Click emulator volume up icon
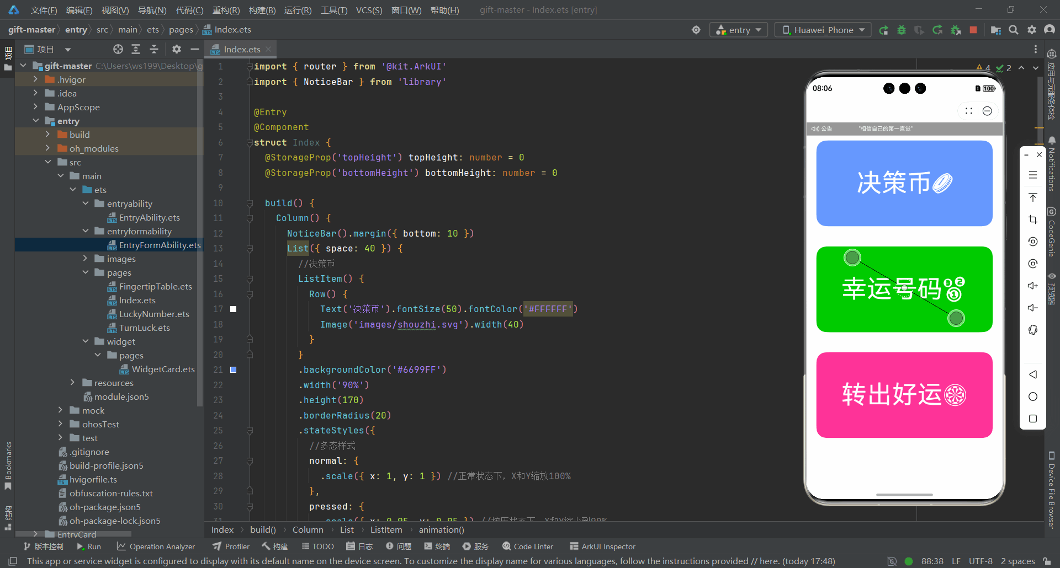 [x=1033, y=286]
